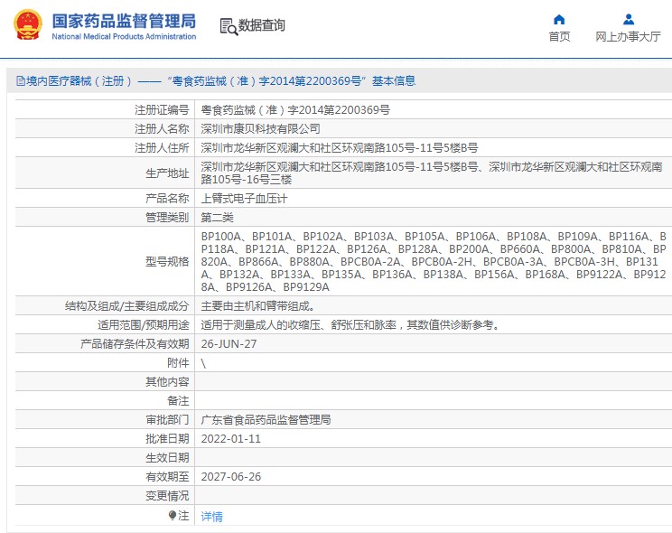Select approval date 2022-01-11
The width and height of the screenshot is (672, 533).
(x=230, y=439)
